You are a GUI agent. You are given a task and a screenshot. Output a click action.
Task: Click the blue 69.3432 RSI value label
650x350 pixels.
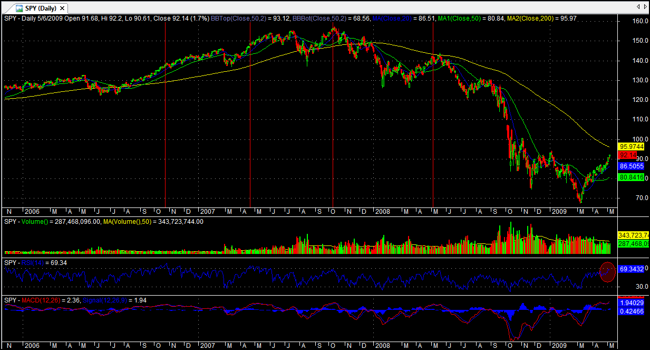click(x=632, y=269)
